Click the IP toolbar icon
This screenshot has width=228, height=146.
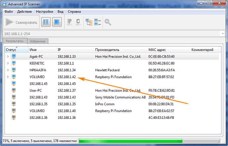coord(69,22)
